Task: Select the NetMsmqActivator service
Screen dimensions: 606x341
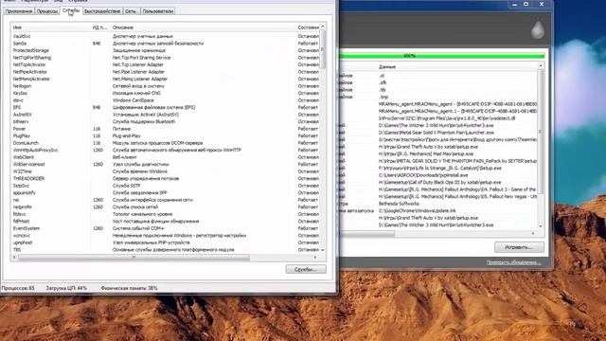Action: [x=166, y=79]
